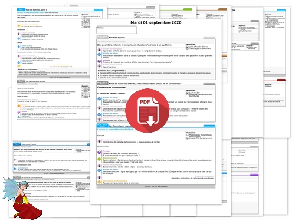Screen dimensions: 295x221
Task: Check the 'Sachets ZIP' material box
Action: (188, 93)
